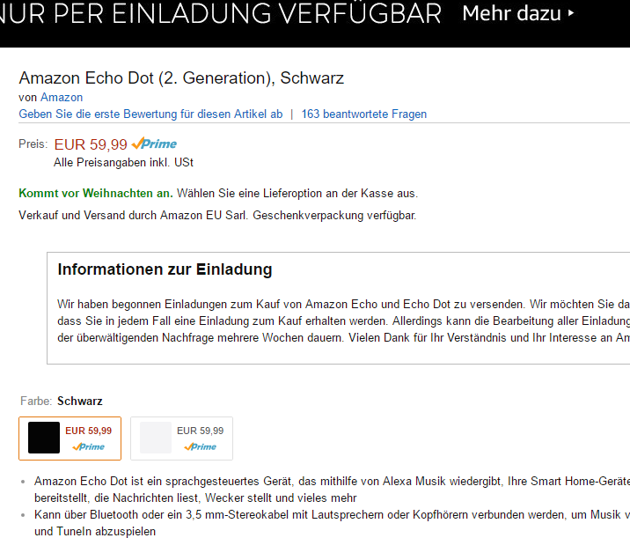Click 'Geben Sie die erste Bewertung' review link

[150, 114]
